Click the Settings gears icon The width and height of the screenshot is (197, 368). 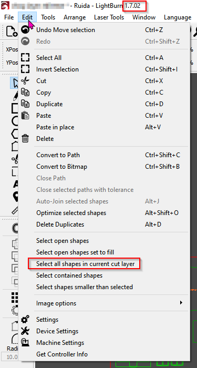(x=25, y=320)
